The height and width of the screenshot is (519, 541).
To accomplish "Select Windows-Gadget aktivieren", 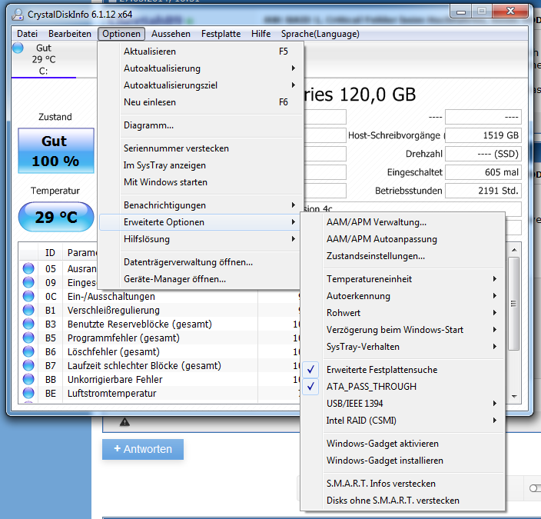I will pyautogui.click(x=403, y=444).
